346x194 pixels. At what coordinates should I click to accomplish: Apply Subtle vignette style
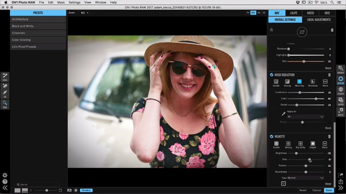tap(276, 145)
